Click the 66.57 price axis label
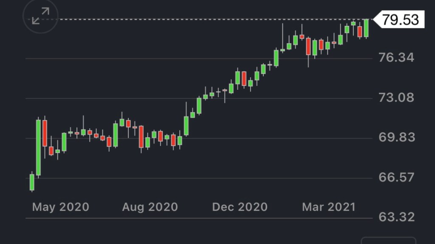 click(x=396, y=177)
